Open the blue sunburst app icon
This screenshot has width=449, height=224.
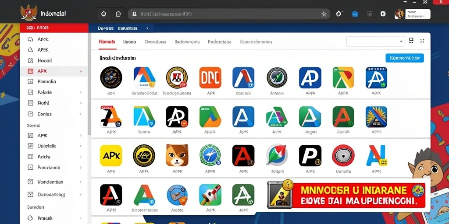[376, 116]
